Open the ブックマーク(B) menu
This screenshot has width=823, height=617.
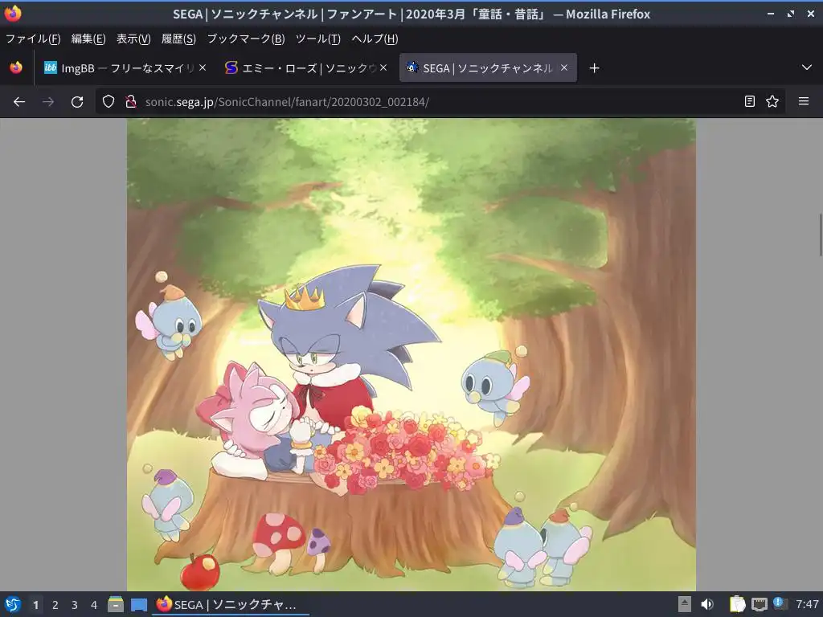click(x=246, y=39)
